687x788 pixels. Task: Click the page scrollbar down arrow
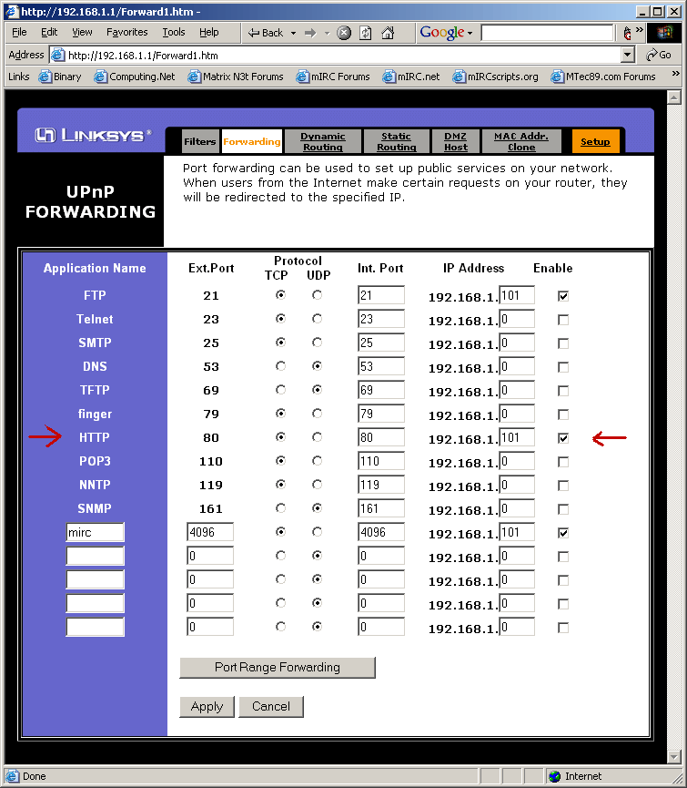click(x=674, y=757)
